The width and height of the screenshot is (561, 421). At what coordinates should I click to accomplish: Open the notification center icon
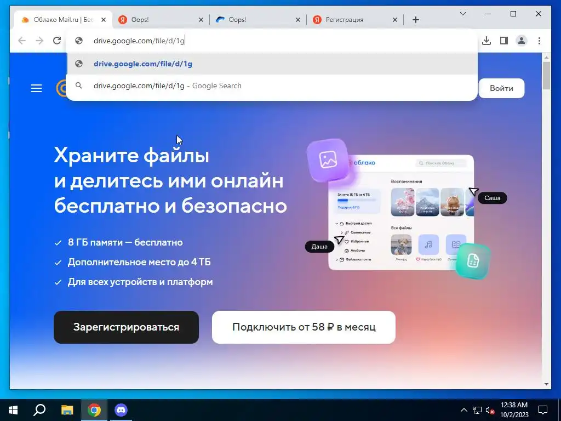coord(543,410)
